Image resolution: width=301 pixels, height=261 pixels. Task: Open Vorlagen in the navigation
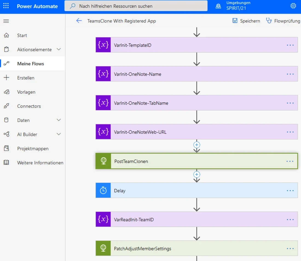click(26, 92)
